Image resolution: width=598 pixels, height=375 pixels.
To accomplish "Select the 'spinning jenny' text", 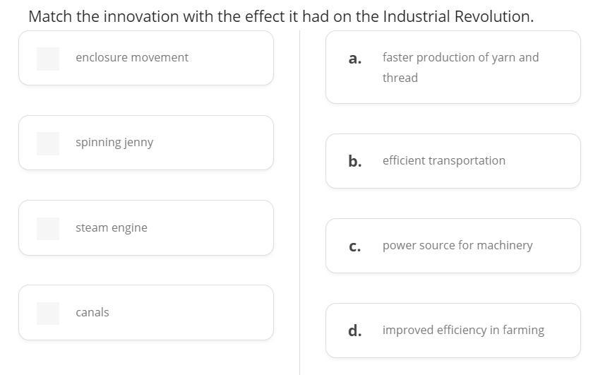I will pyautogui.click(x=114, y=142).
